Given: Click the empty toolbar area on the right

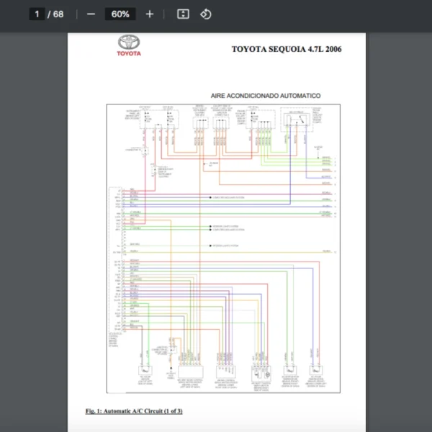Looking at the screenshot, I should point(324,14).
